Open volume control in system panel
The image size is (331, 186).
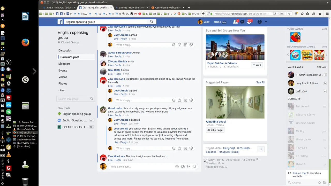[3, 150]
